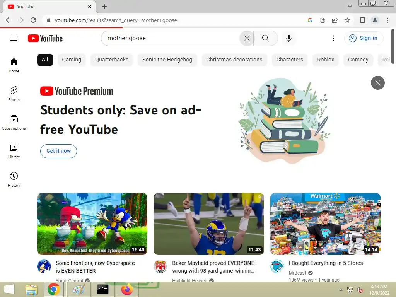The image size is (396, 297).
Task: Launch Firefox from the taskbar
Action: click(x=127, y=289)
